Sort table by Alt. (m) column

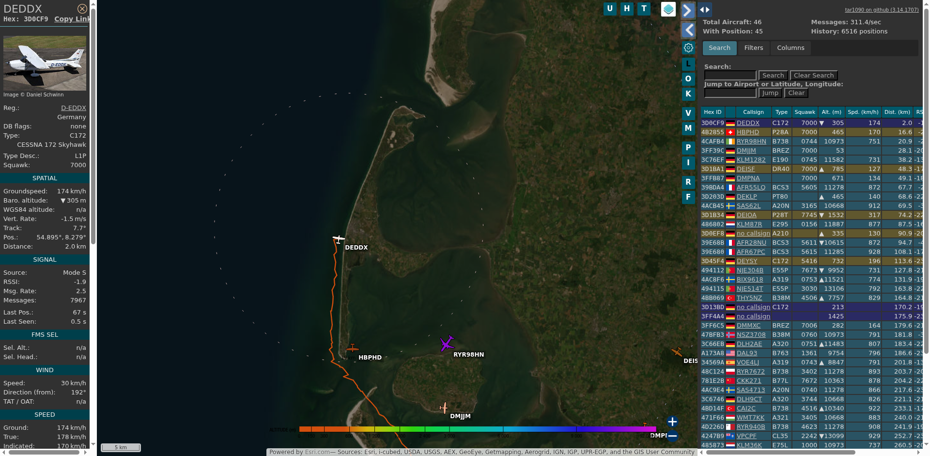tap(832, 112)
